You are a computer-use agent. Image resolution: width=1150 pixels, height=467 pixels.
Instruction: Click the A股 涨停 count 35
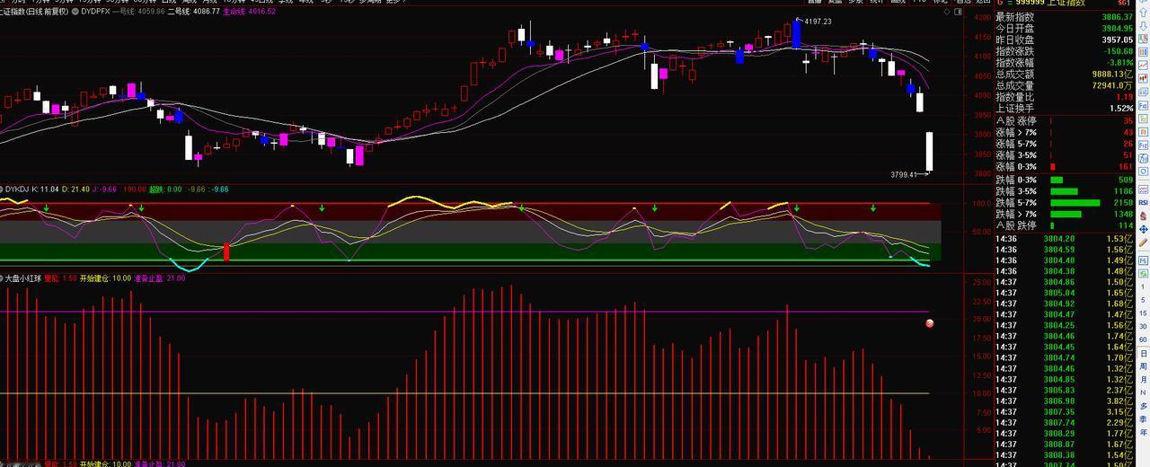[1128, 120]
